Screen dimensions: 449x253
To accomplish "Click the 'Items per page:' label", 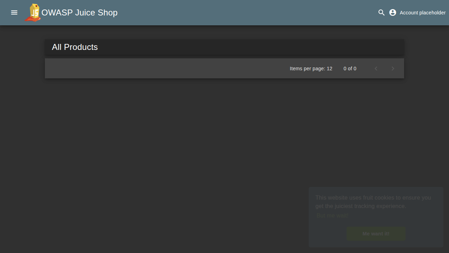I will pyautogui.click(x=307, y=69).
